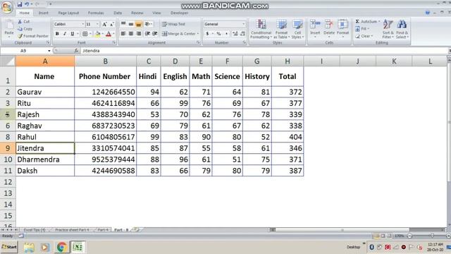Screen dimensions: 451x254
Task: Save the workbook from Quick Access Toolbar
Action: coord(19,4)
